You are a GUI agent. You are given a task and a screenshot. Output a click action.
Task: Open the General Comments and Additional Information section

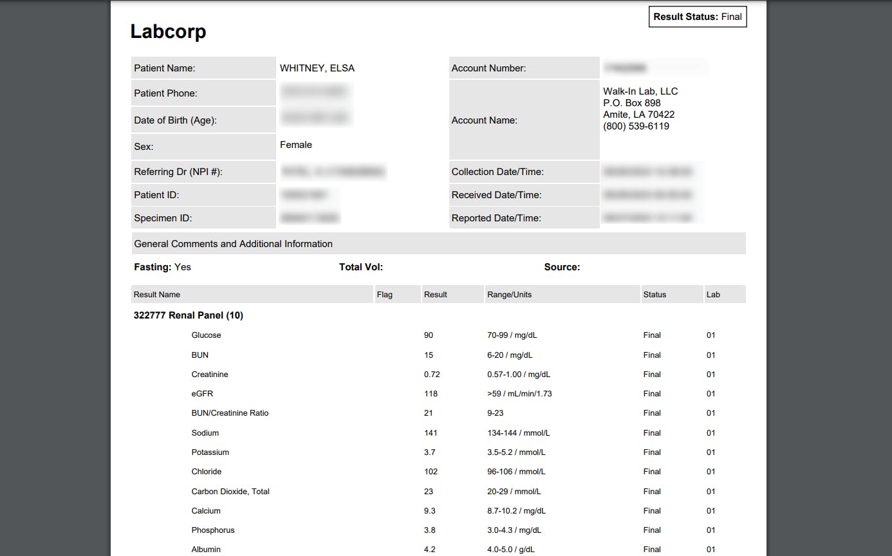232,243
